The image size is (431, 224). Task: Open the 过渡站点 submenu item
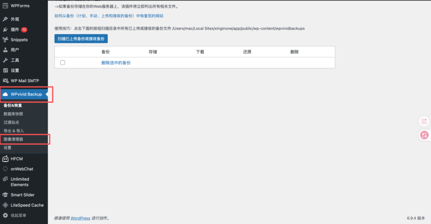coord(11,122)
